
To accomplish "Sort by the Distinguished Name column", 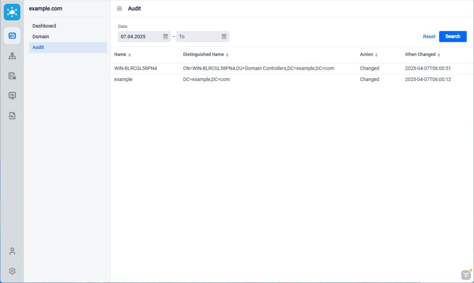I will coord(227,55).
